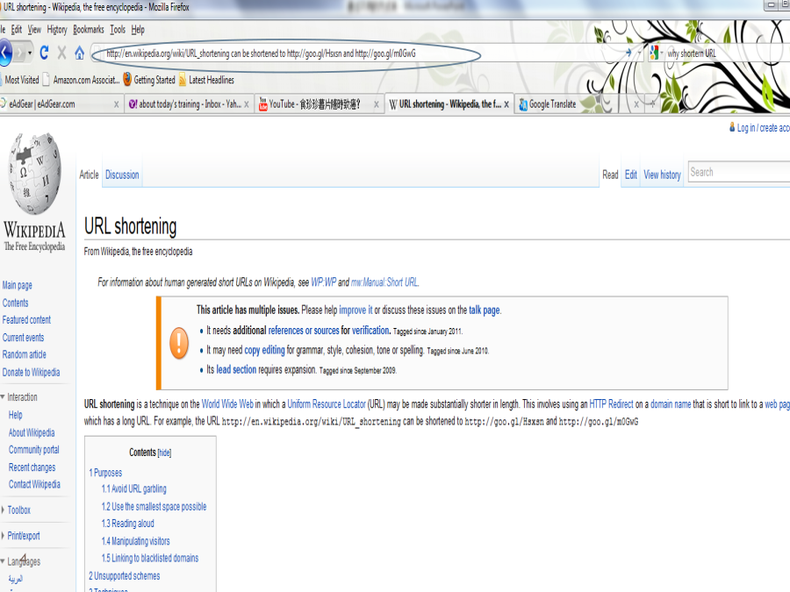Click the user icon next to Log in

pos(732,127)
